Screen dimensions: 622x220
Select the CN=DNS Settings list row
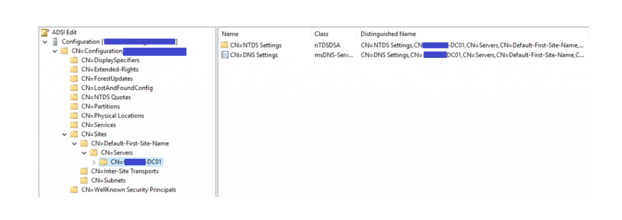(254, 55)
